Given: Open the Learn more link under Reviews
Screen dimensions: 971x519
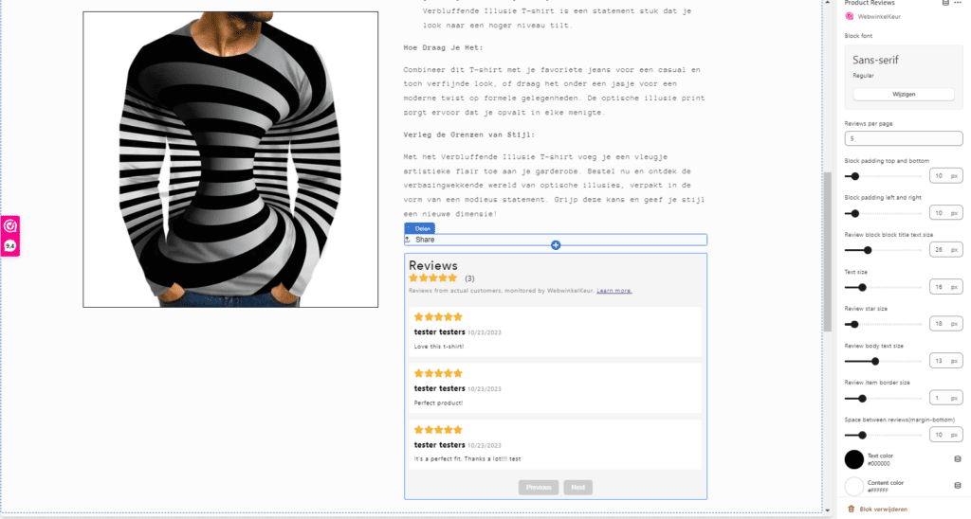Looking at the screenshot, I should click(614, 291).
